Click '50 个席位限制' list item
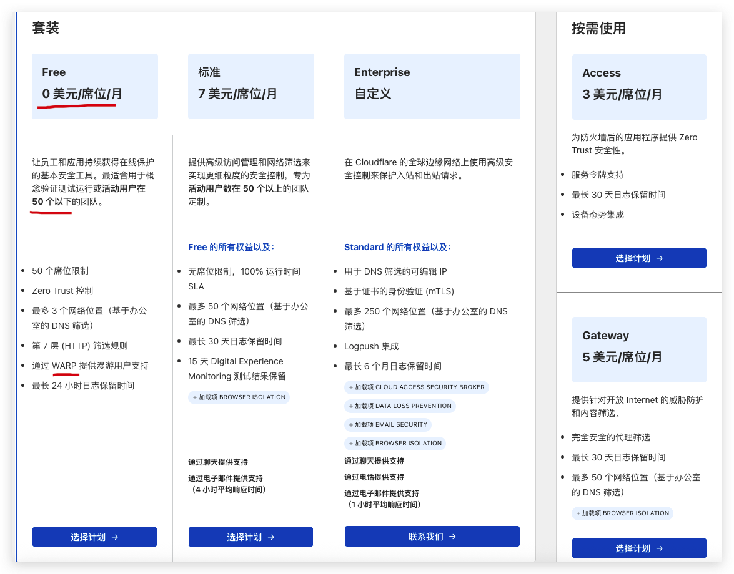This screenshot has width=734, height=574. pyautogui.click(x=61, y=271)
